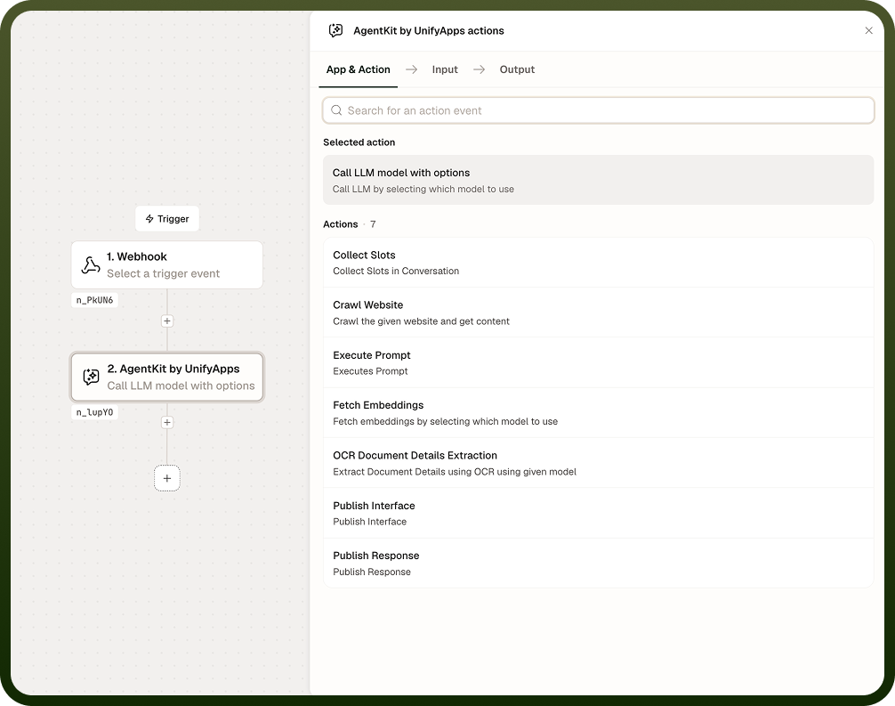Viewport: 895px width, 706px height.
Task: Click the AgentKit node icon in workflow
Action: (91, 377)
